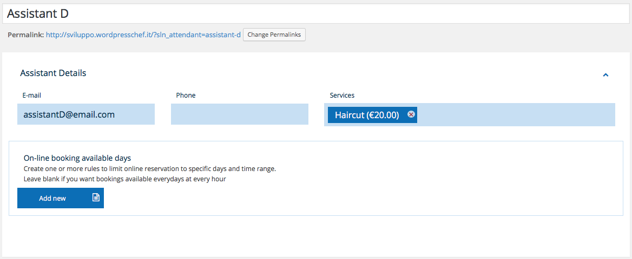Click the E-mail field label

click(x=31, y=95)
